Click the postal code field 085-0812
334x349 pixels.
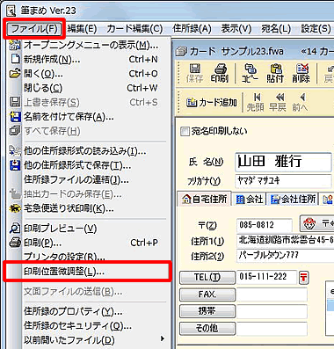(265, 225)
